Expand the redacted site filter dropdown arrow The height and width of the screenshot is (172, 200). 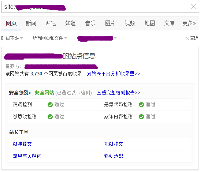pyautogui.click(x=115, y=38)
